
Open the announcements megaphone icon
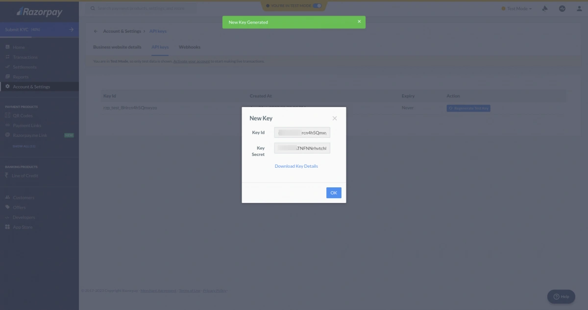click(x=545, y=8)
